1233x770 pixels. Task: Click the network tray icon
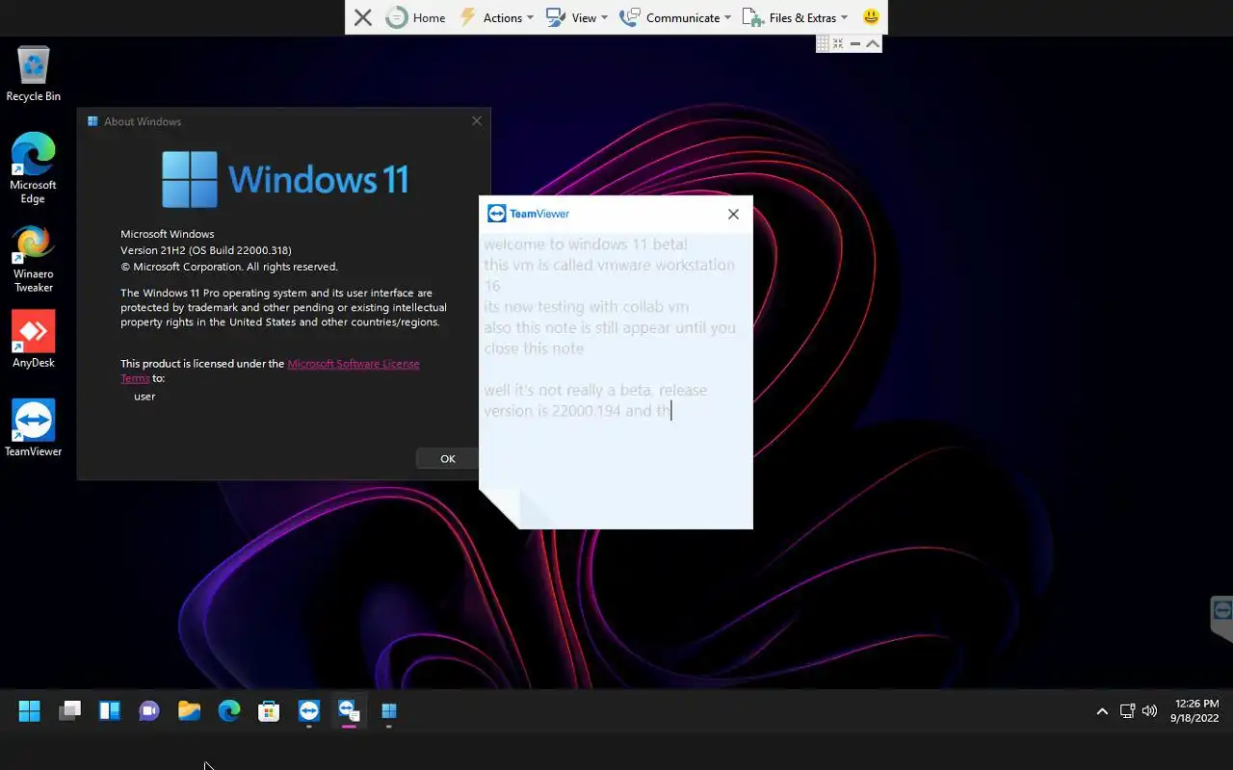(x=1127, y=711)
